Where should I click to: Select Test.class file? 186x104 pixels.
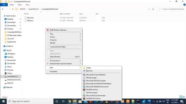tap(30, 18)
